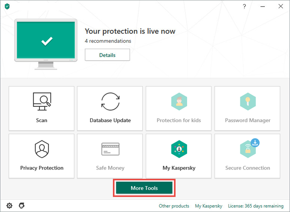Click the More Tools button

[x=144, y=188]
